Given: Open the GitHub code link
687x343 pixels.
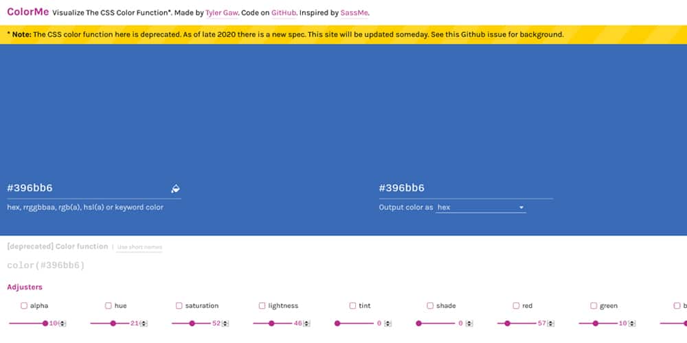Looking at the screenshot, I should [284, 13].
